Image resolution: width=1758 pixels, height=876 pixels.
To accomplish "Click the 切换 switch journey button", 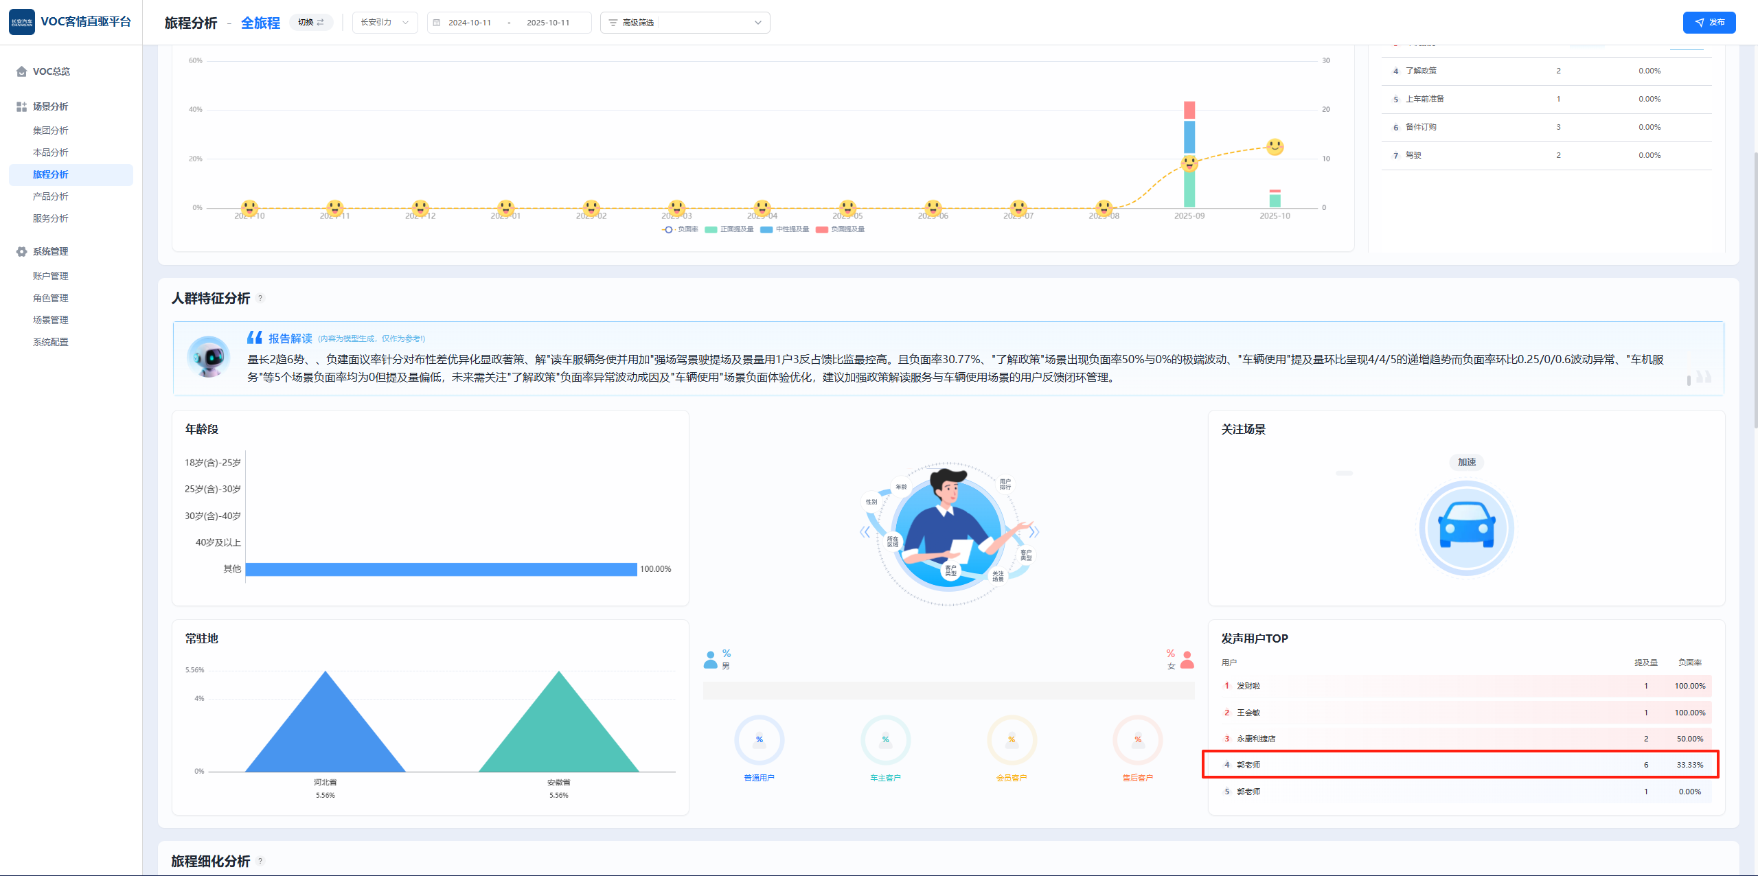I will coord(311,23).
